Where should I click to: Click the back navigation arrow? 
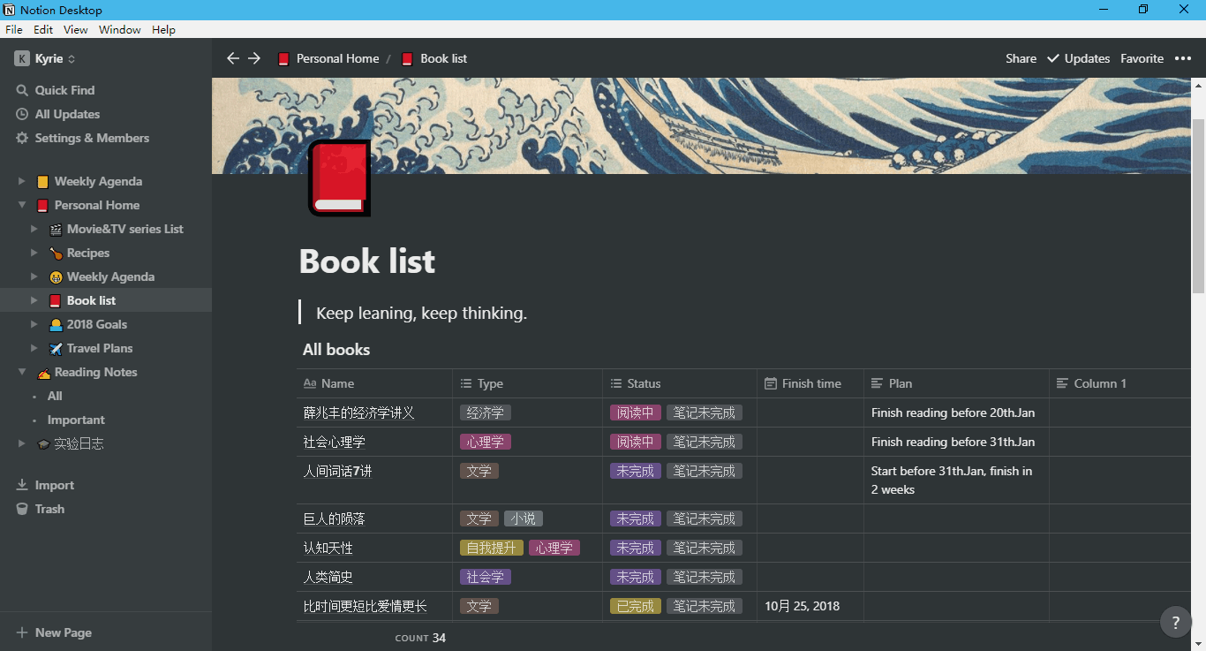tap(233, 58)
